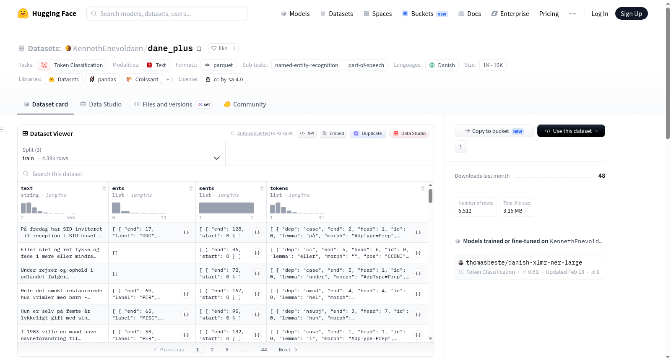Click the API button
Screen dimensions: 671x361
pos(307,133)
